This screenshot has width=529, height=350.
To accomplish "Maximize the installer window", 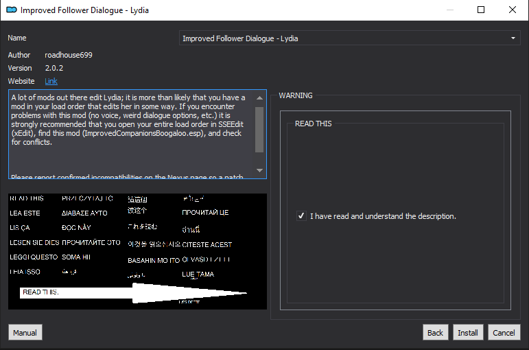I will [x=481, y=10].
